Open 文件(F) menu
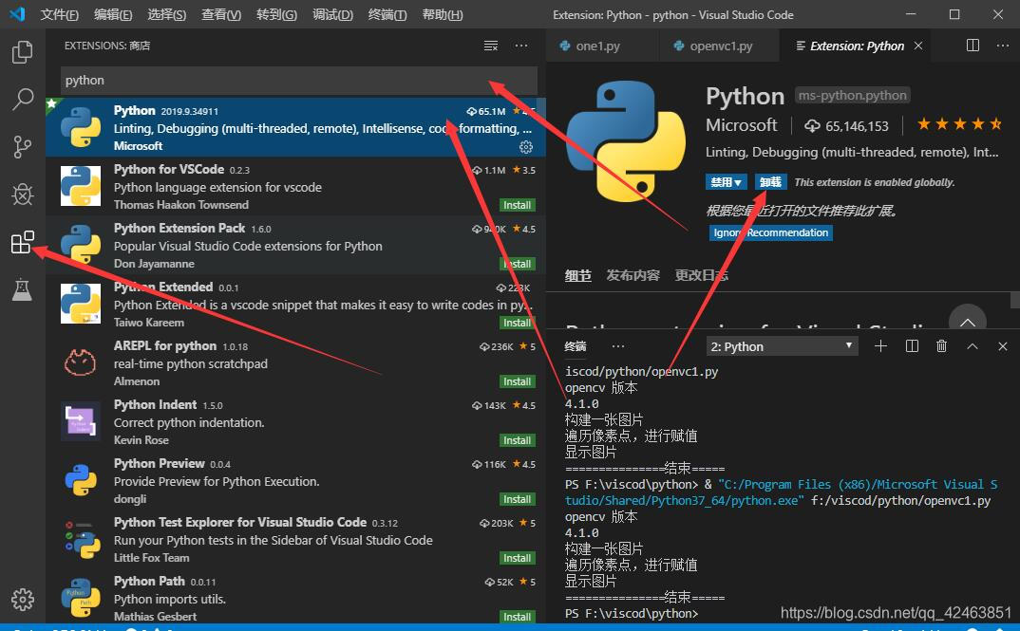 pyautogui.click(x=59, y=14)
